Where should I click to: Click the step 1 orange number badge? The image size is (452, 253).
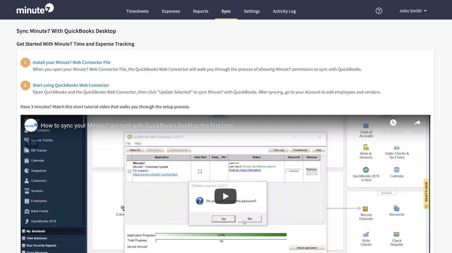pyautogui.click(x=25, y=62)
